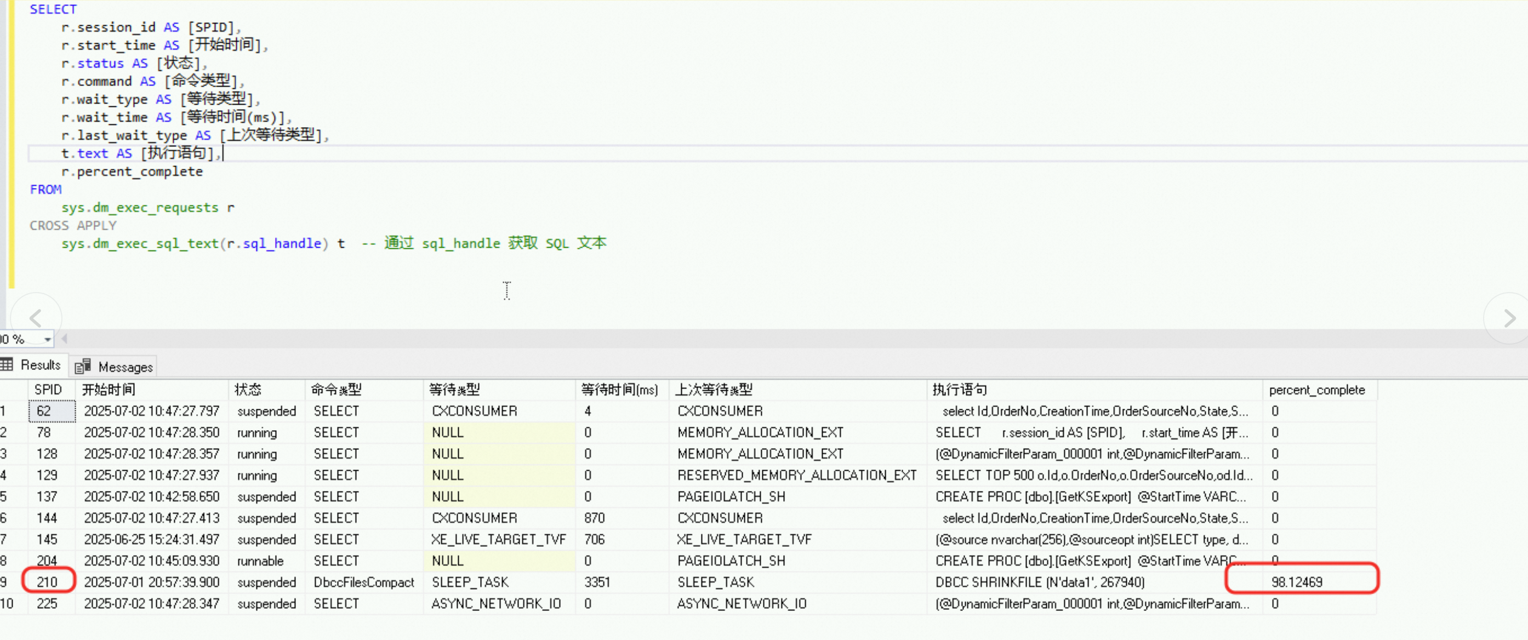
Task: Select the percent_complete column header
Action: [1316, 390]
